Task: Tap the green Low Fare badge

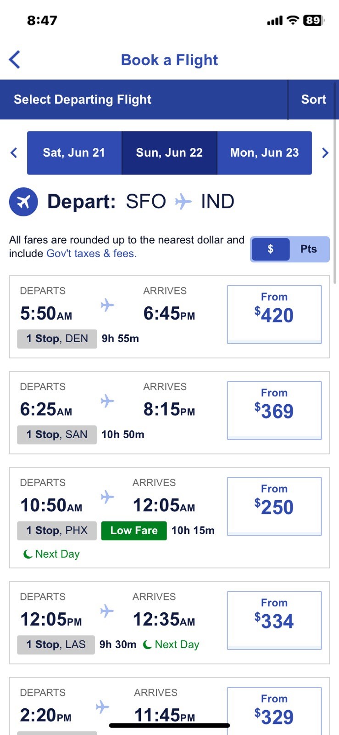Action: point(134,531)
